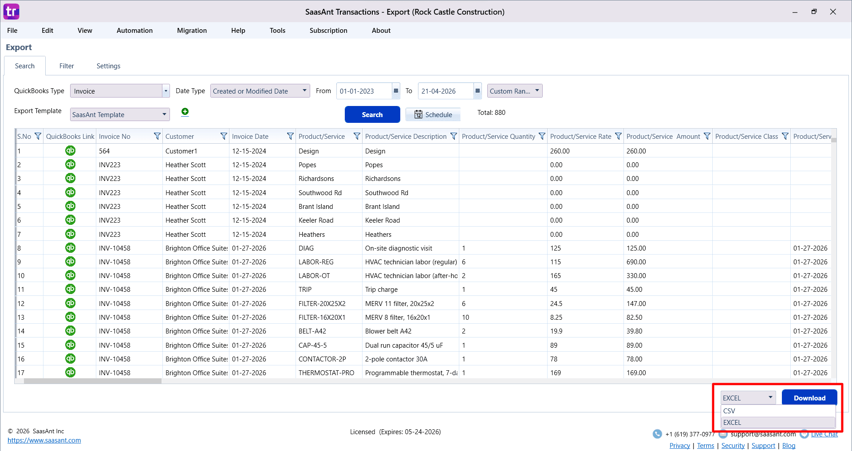This screenshot has height=451, width=852.
Task: Click the filter icon on Invoice No column
Action: pyautogui.click(x=157, y=136)
